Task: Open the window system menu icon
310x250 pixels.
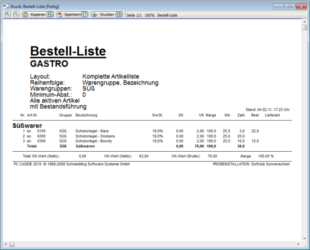Action: tap(6, 6)
